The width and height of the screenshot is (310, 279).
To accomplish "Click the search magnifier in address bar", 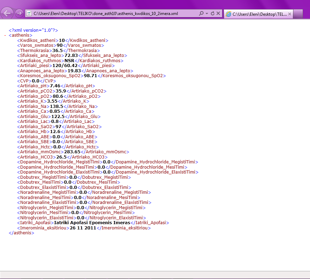I will 201,13.
